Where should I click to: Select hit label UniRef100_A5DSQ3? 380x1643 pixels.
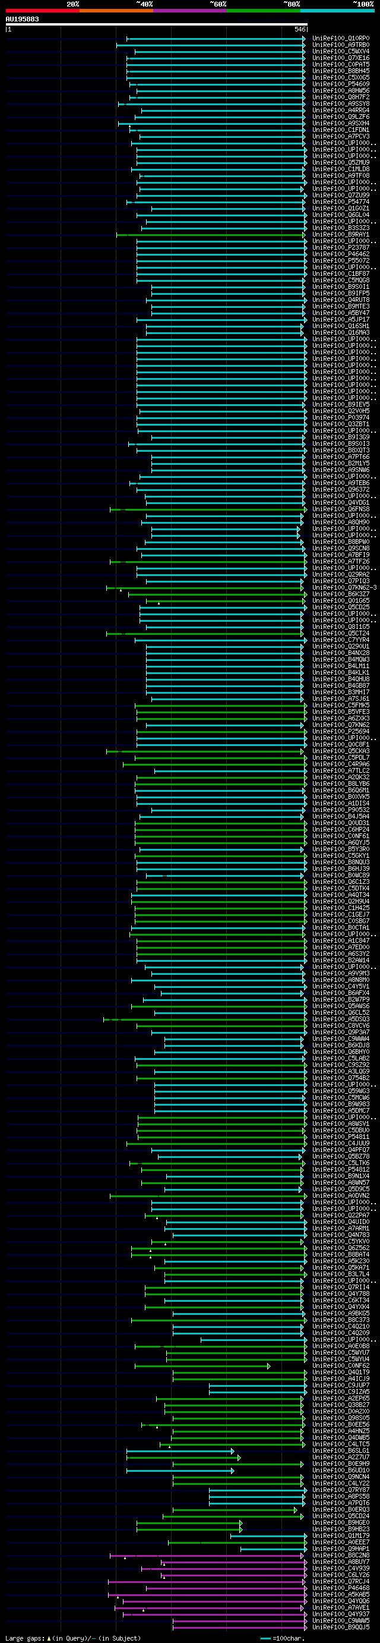coord(340,1019)
